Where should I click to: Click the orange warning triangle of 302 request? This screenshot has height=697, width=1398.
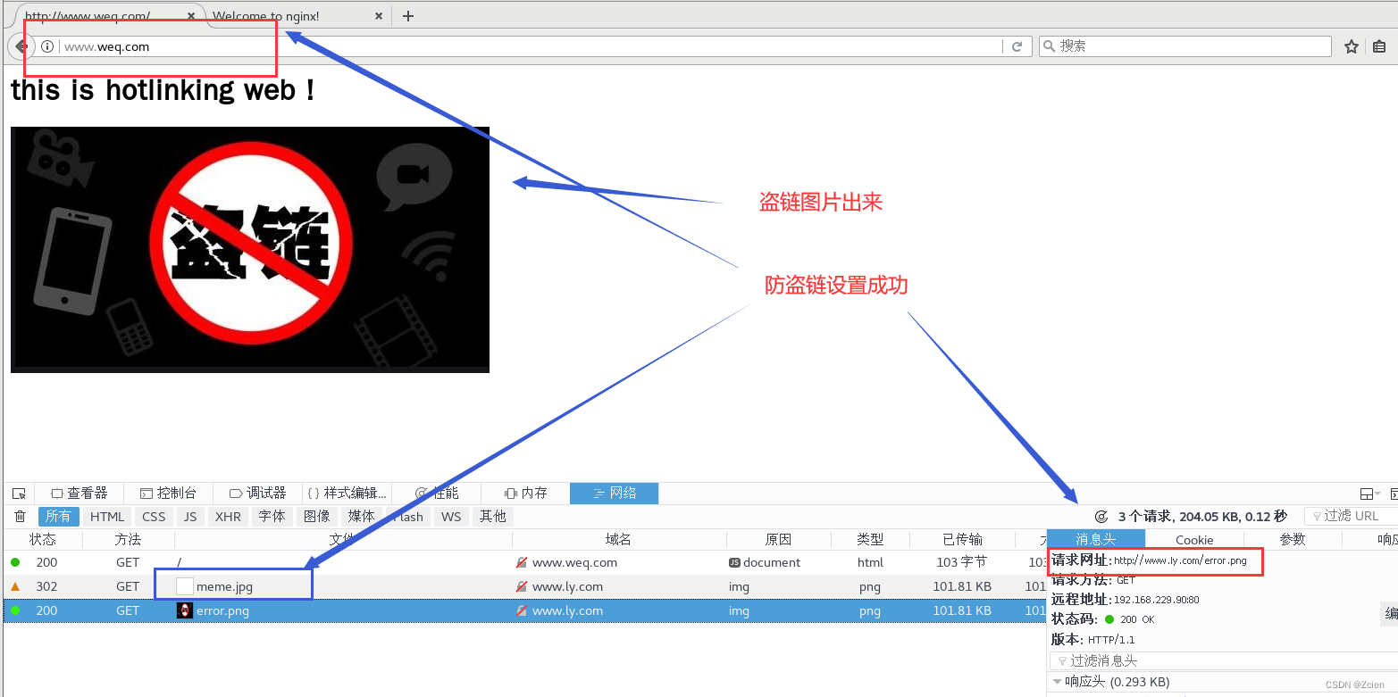tap(15, 586)
